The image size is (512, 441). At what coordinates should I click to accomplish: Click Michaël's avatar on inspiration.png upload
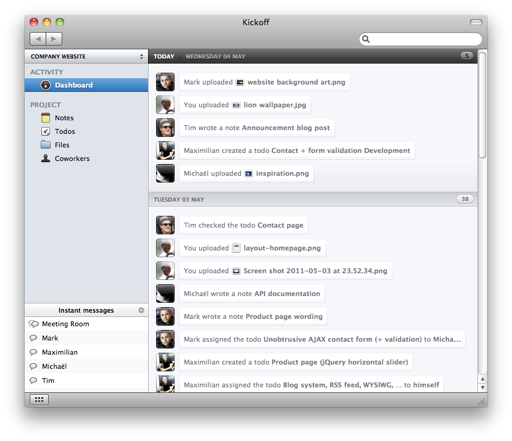click(x=165, y=173)
